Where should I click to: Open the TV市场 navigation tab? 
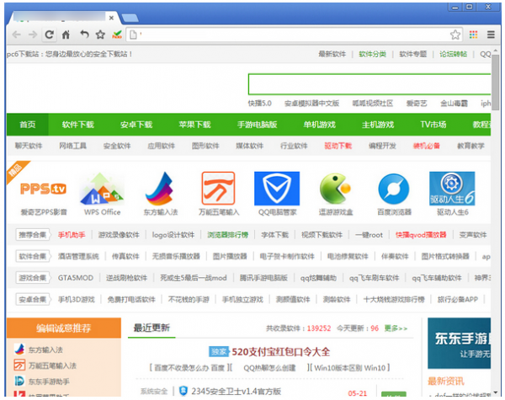pyautogui.click(x=433, y=125)
